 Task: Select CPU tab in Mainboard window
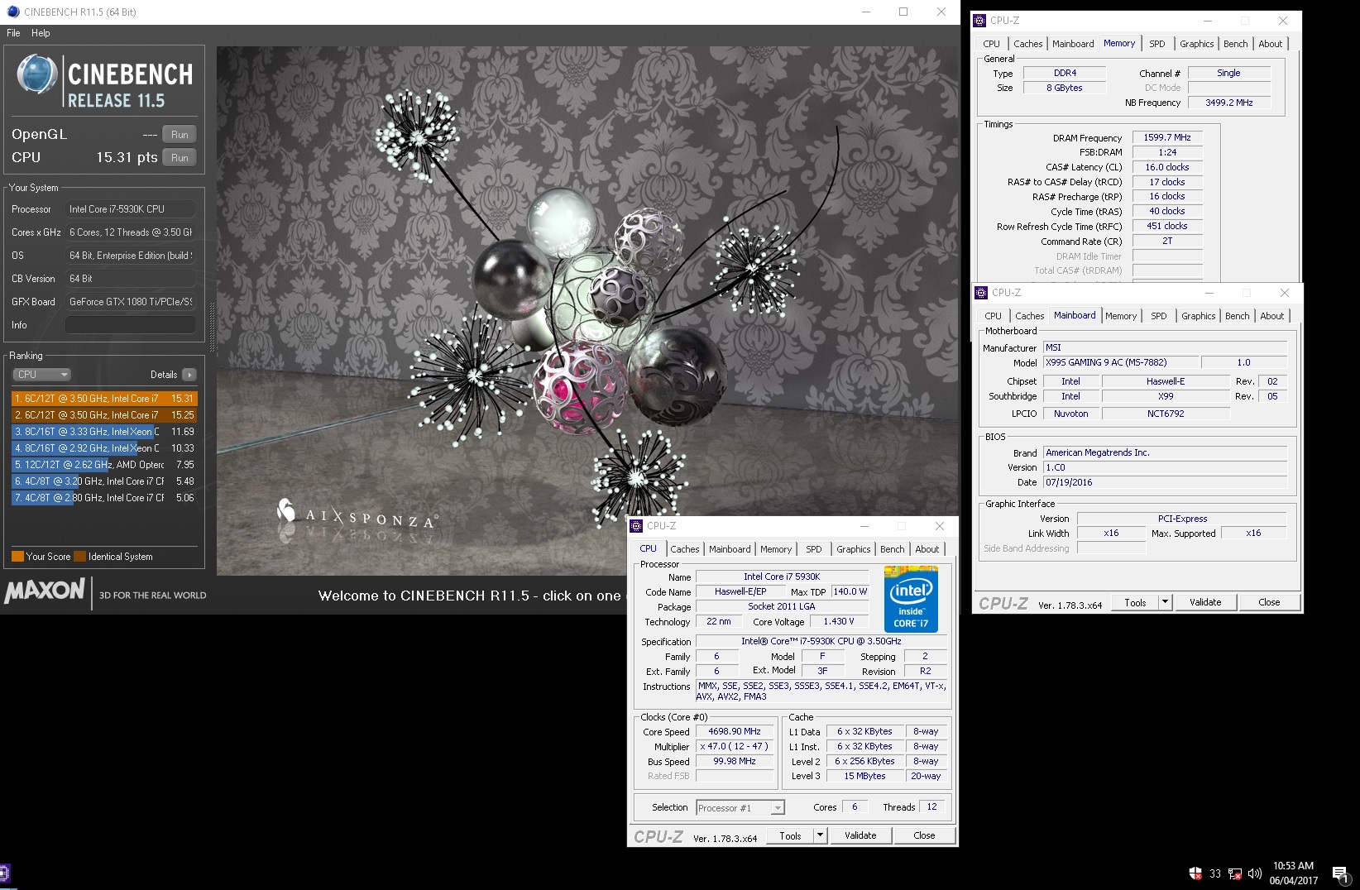pyautogui.click(x=993, y=316)
